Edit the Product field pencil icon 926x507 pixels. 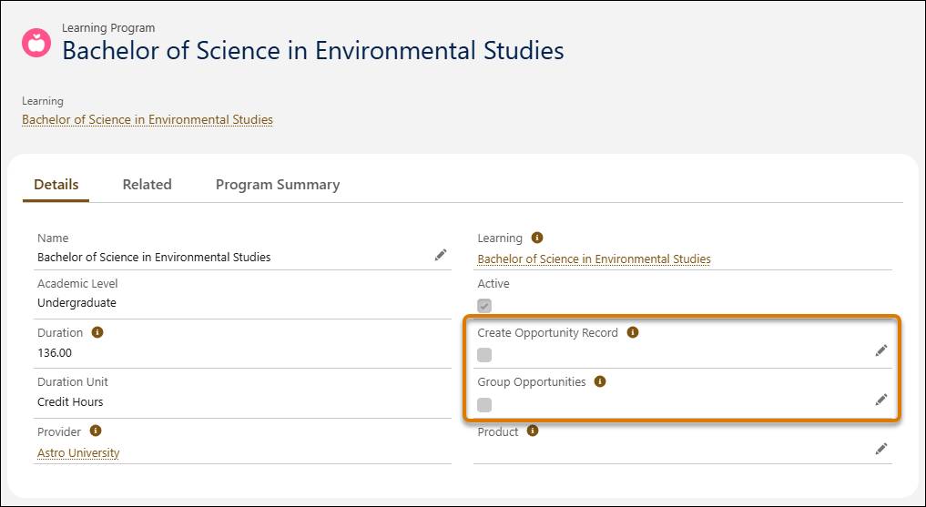(x=881, y=449)
